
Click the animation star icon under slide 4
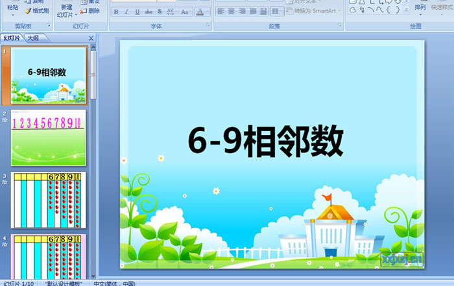(x=5, y=244)
